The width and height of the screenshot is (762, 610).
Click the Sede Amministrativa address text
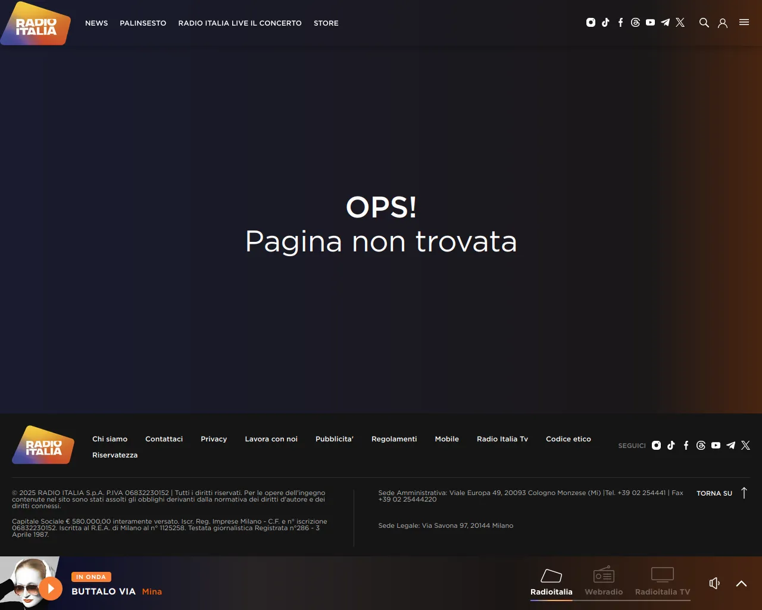[530, 496]
